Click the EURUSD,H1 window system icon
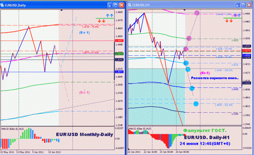Viewport: 254px width, 155px height. click(x=130, y=5)
